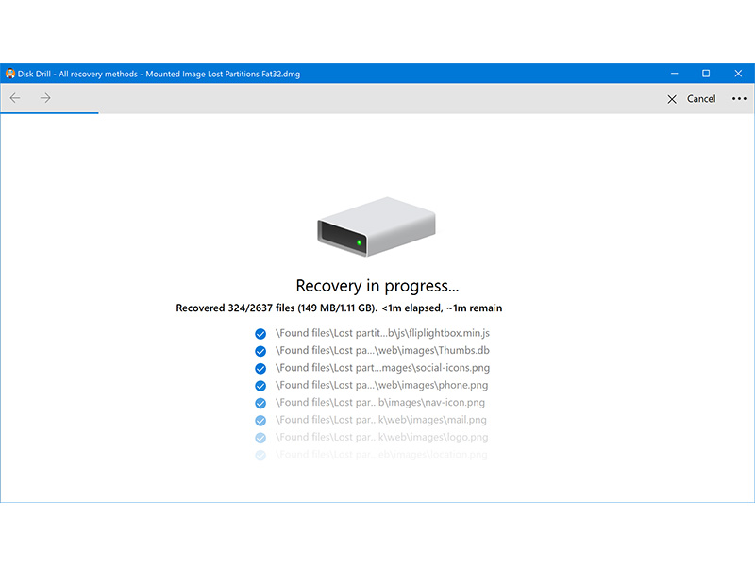Viewport: 755px width, 566px height.
Task: Select the mail.png recovered file entry
Action: 380,420
